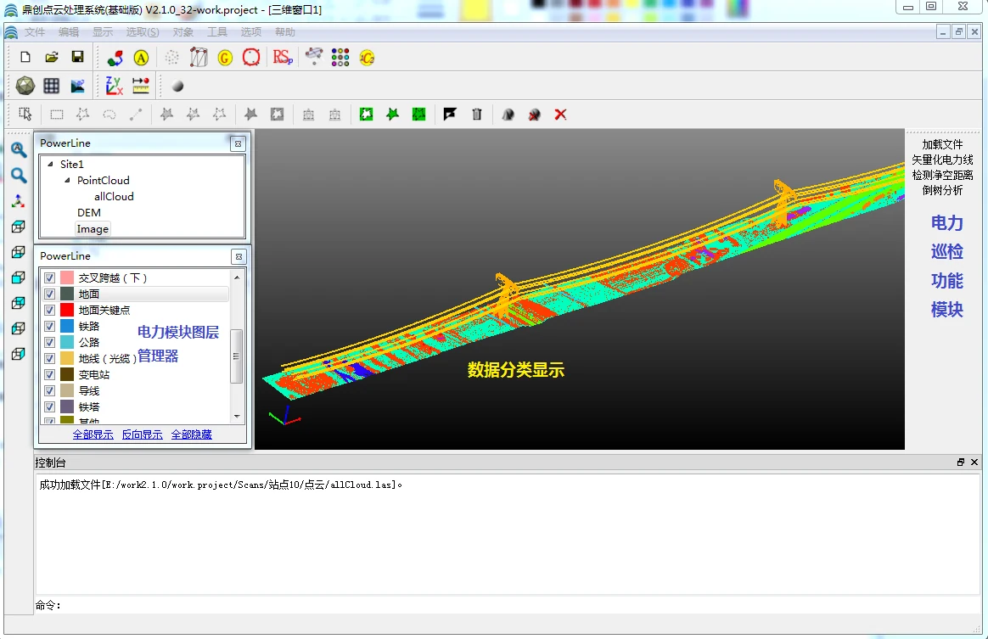Open the colored dots grid icon
The height and width of the screenshot is (639, 988).
(x=340, y=58)
